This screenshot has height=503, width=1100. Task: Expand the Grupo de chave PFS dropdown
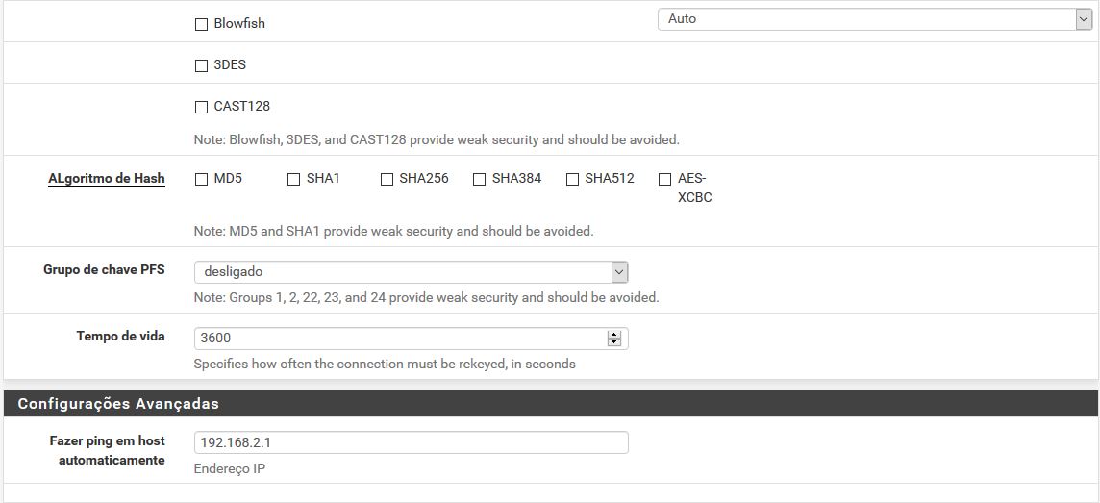click(411, 272)
